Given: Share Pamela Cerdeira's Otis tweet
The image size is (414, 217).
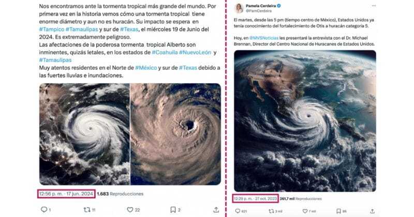Looking at the screenshot, I should pyautogui.click(x=372, y=211).
